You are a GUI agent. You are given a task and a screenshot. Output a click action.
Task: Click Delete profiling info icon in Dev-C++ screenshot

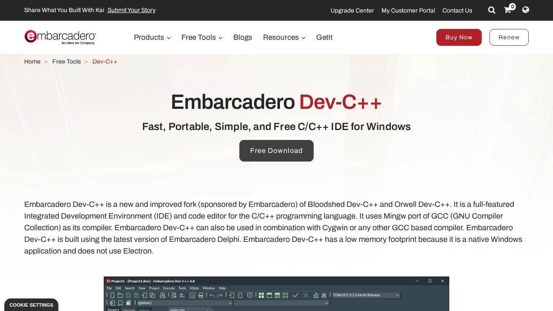(x=324, y=295)
